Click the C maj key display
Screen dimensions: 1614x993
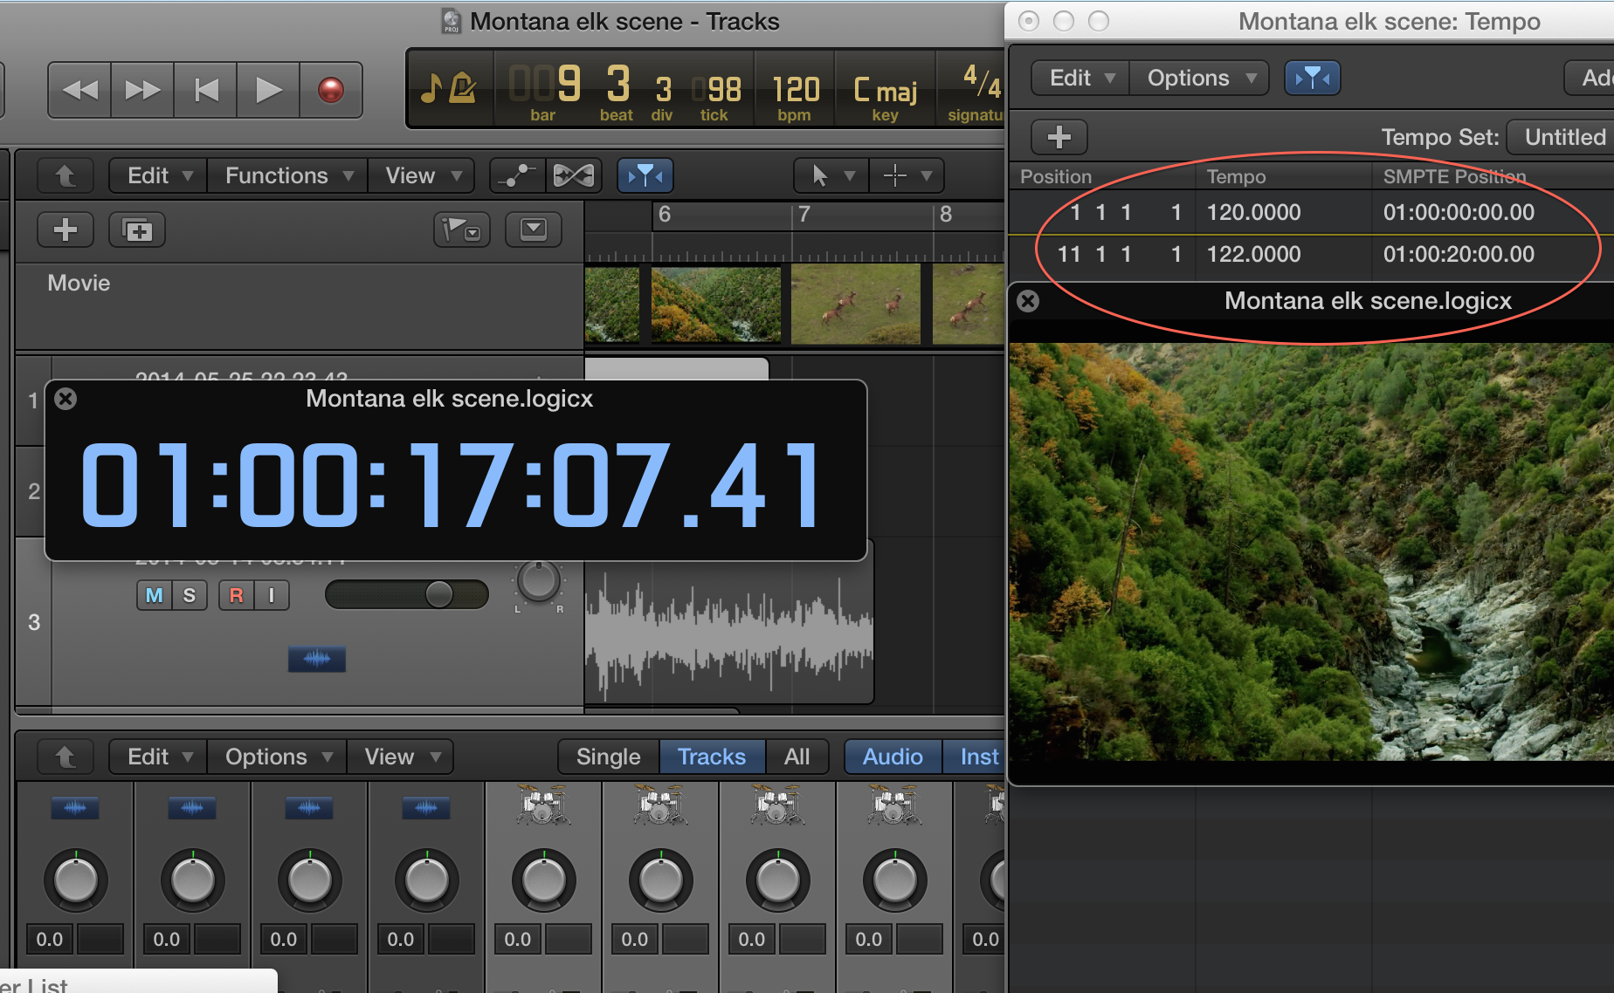point(885,90)
